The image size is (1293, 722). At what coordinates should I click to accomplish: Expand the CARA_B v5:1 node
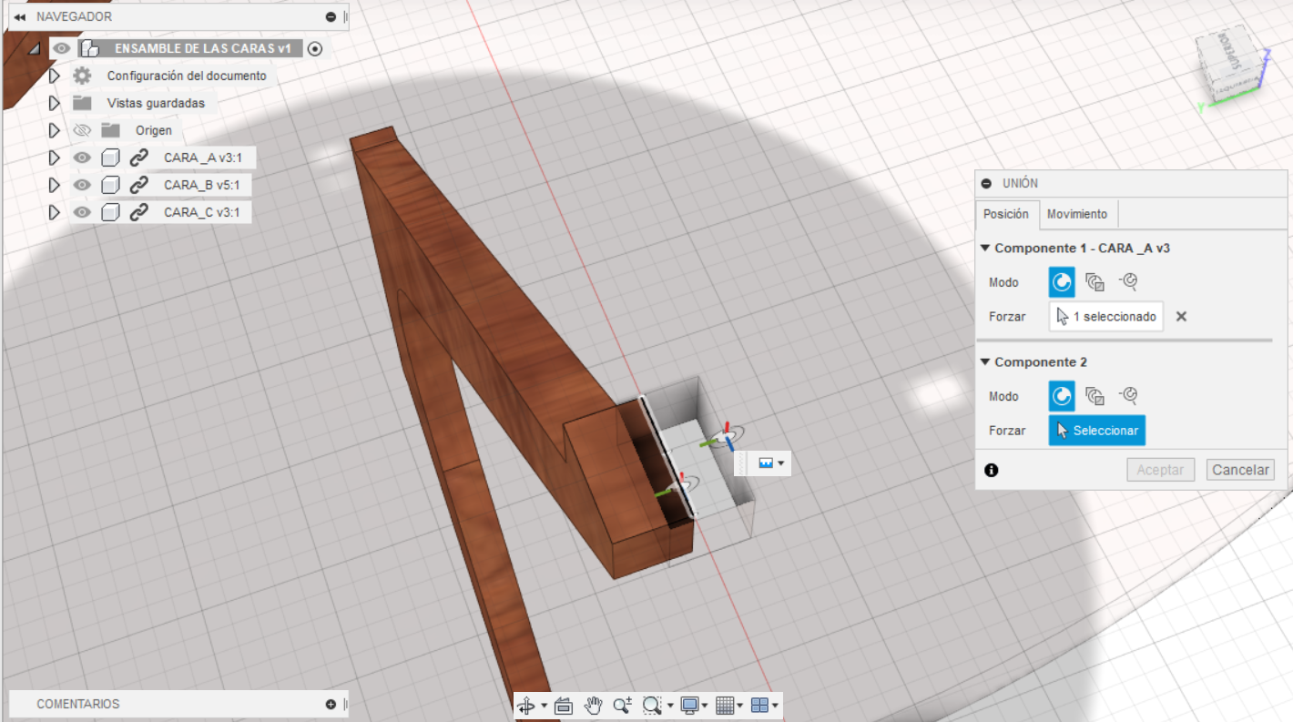tap(54, 185)
